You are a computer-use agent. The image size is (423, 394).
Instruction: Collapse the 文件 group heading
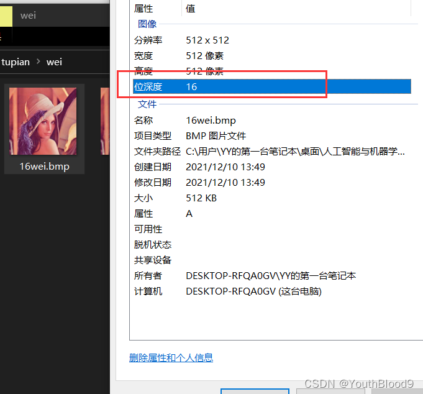point(147,104)
